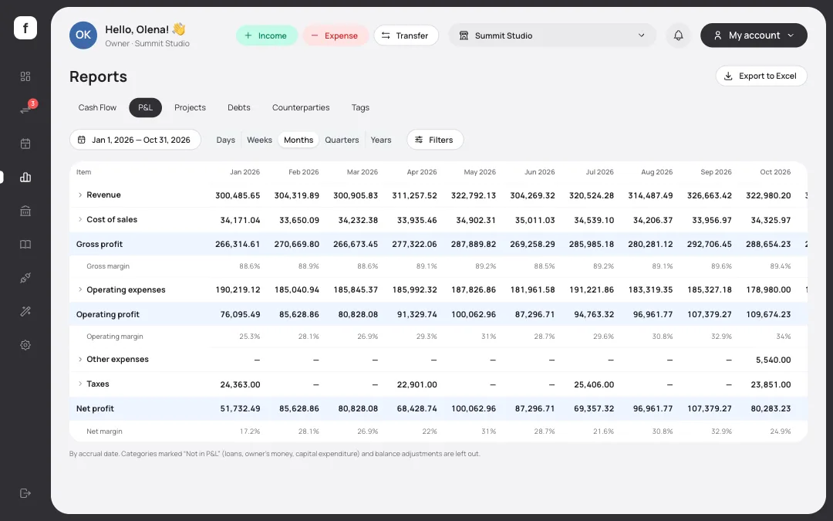Open transactions icon with red badge
The height and width of the screenshot is (521, 833).
[x=25, y=110]
